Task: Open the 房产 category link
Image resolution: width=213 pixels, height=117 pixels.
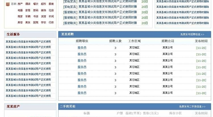Action: pyautogui.click(x=20, y=4)
